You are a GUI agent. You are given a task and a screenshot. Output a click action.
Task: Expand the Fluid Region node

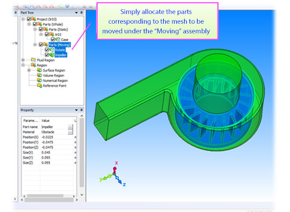[23, 60]
